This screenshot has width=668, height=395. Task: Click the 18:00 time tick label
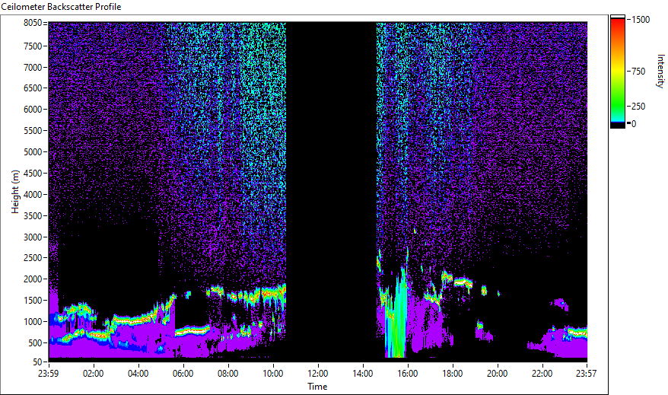coord(453,374)
